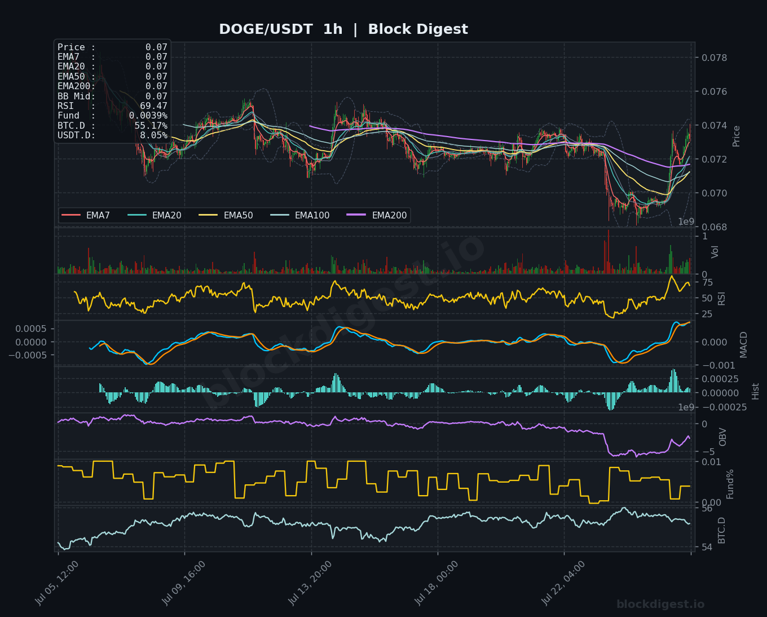Click the vertical 'Hist' axis title
The width and height of the screenshot is (767, 617).
756,391
